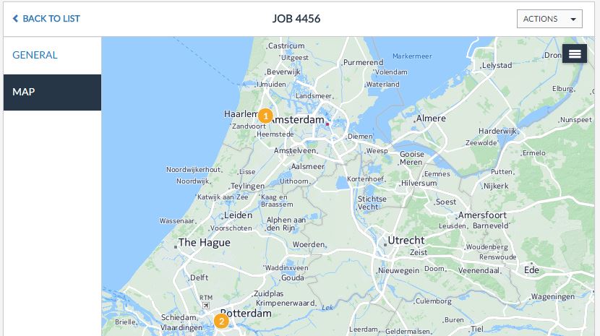
Task: Click the Amersfoort label on map
Action: click(482, 215)
